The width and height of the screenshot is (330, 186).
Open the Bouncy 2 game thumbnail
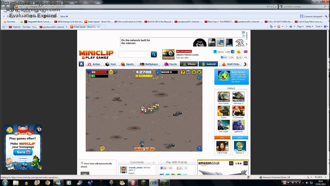point(240,146)
